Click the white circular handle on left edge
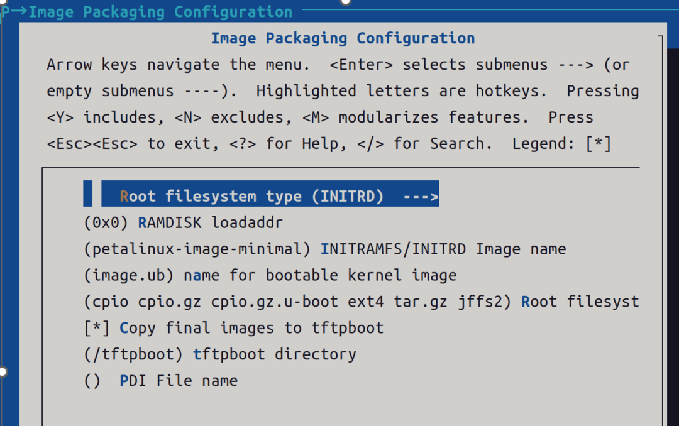The width and height of the screenshot is (679, 426). [x=3, y=371]
